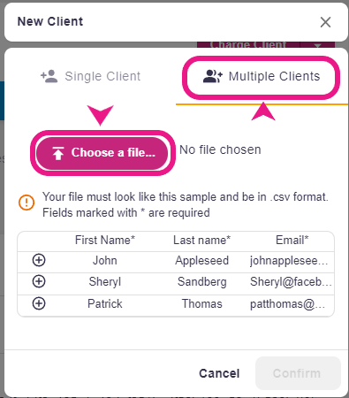This screenshot has height=398, width=349.
Task: Click the Confirm button
Action: point(298,373)
